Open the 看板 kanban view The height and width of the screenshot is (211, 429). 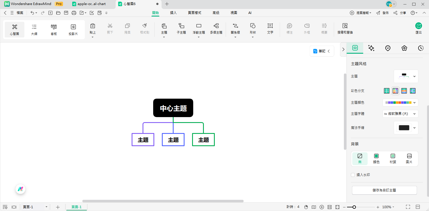click(54, 27)
